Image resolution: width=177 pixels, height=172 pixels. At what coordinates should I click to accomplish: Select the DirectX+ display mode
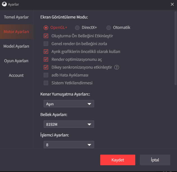(77, 27)
